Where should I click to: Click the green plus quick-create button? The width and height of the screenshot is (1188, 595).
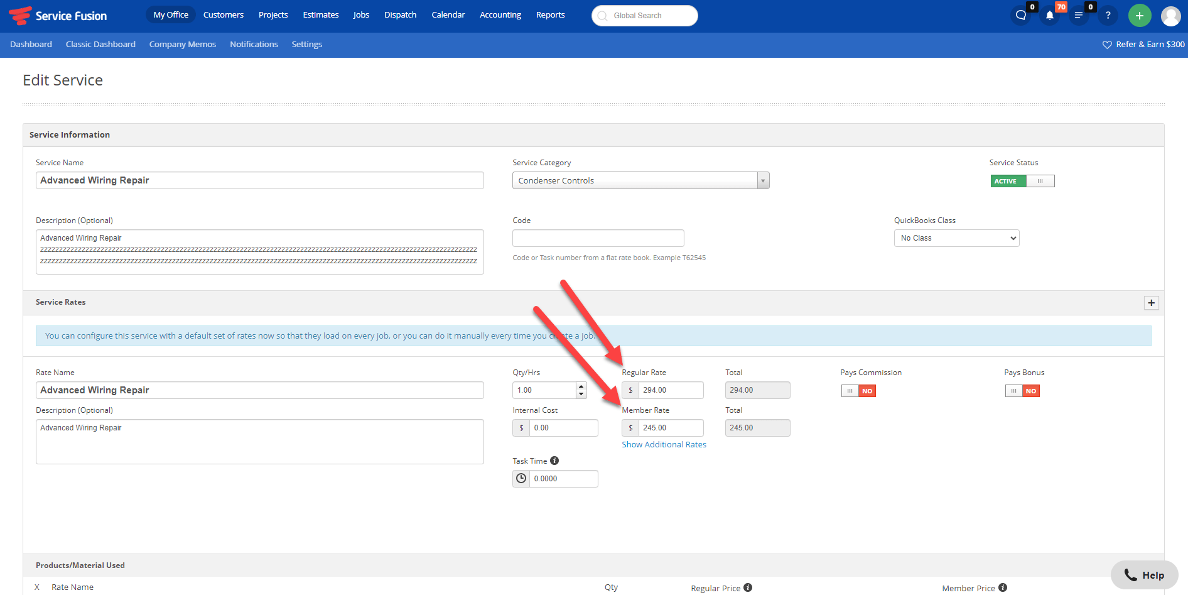tap(1140, 14)
